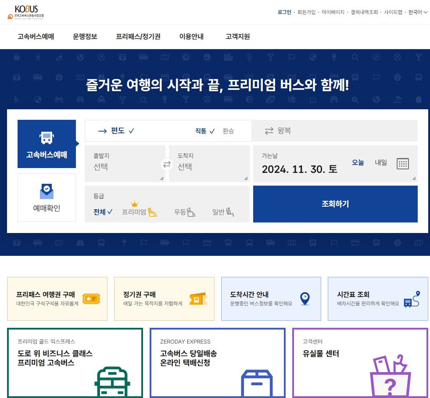Screen dimensions: 430x398
Task: Open 예매확인 using its ticket-check icon
Action: [47, 191]
